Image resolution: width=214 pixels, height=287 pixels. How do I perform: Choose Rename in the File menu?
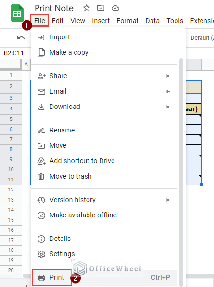[104, 131]
